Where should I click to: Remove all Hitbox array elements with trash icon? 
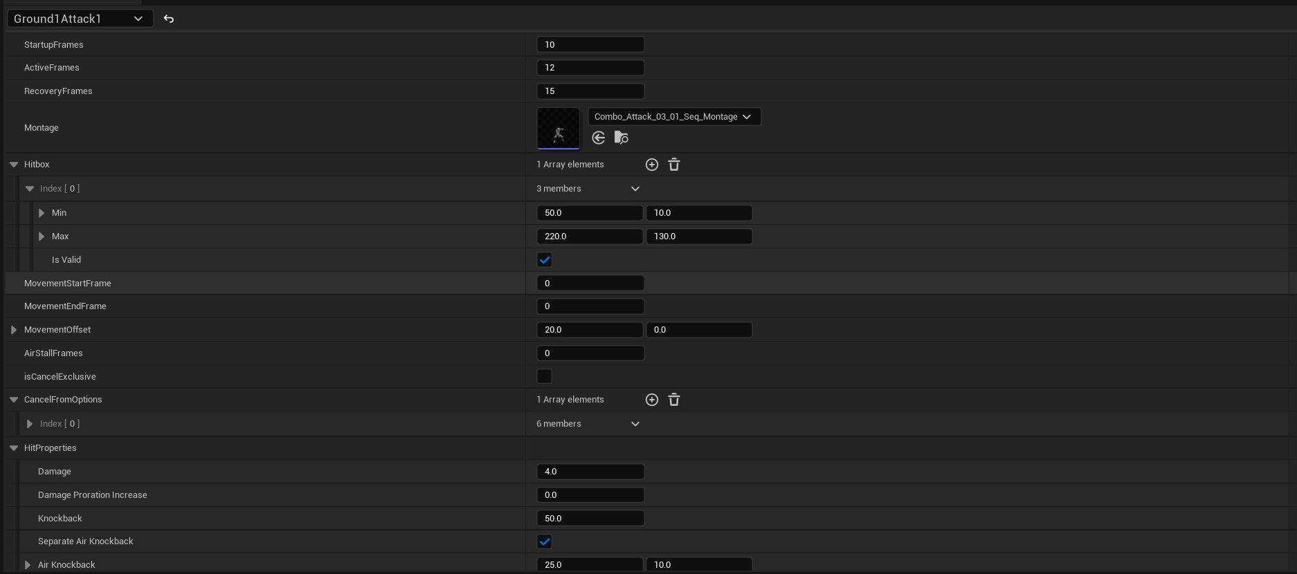pyautogui.click(x=674, y=165)
